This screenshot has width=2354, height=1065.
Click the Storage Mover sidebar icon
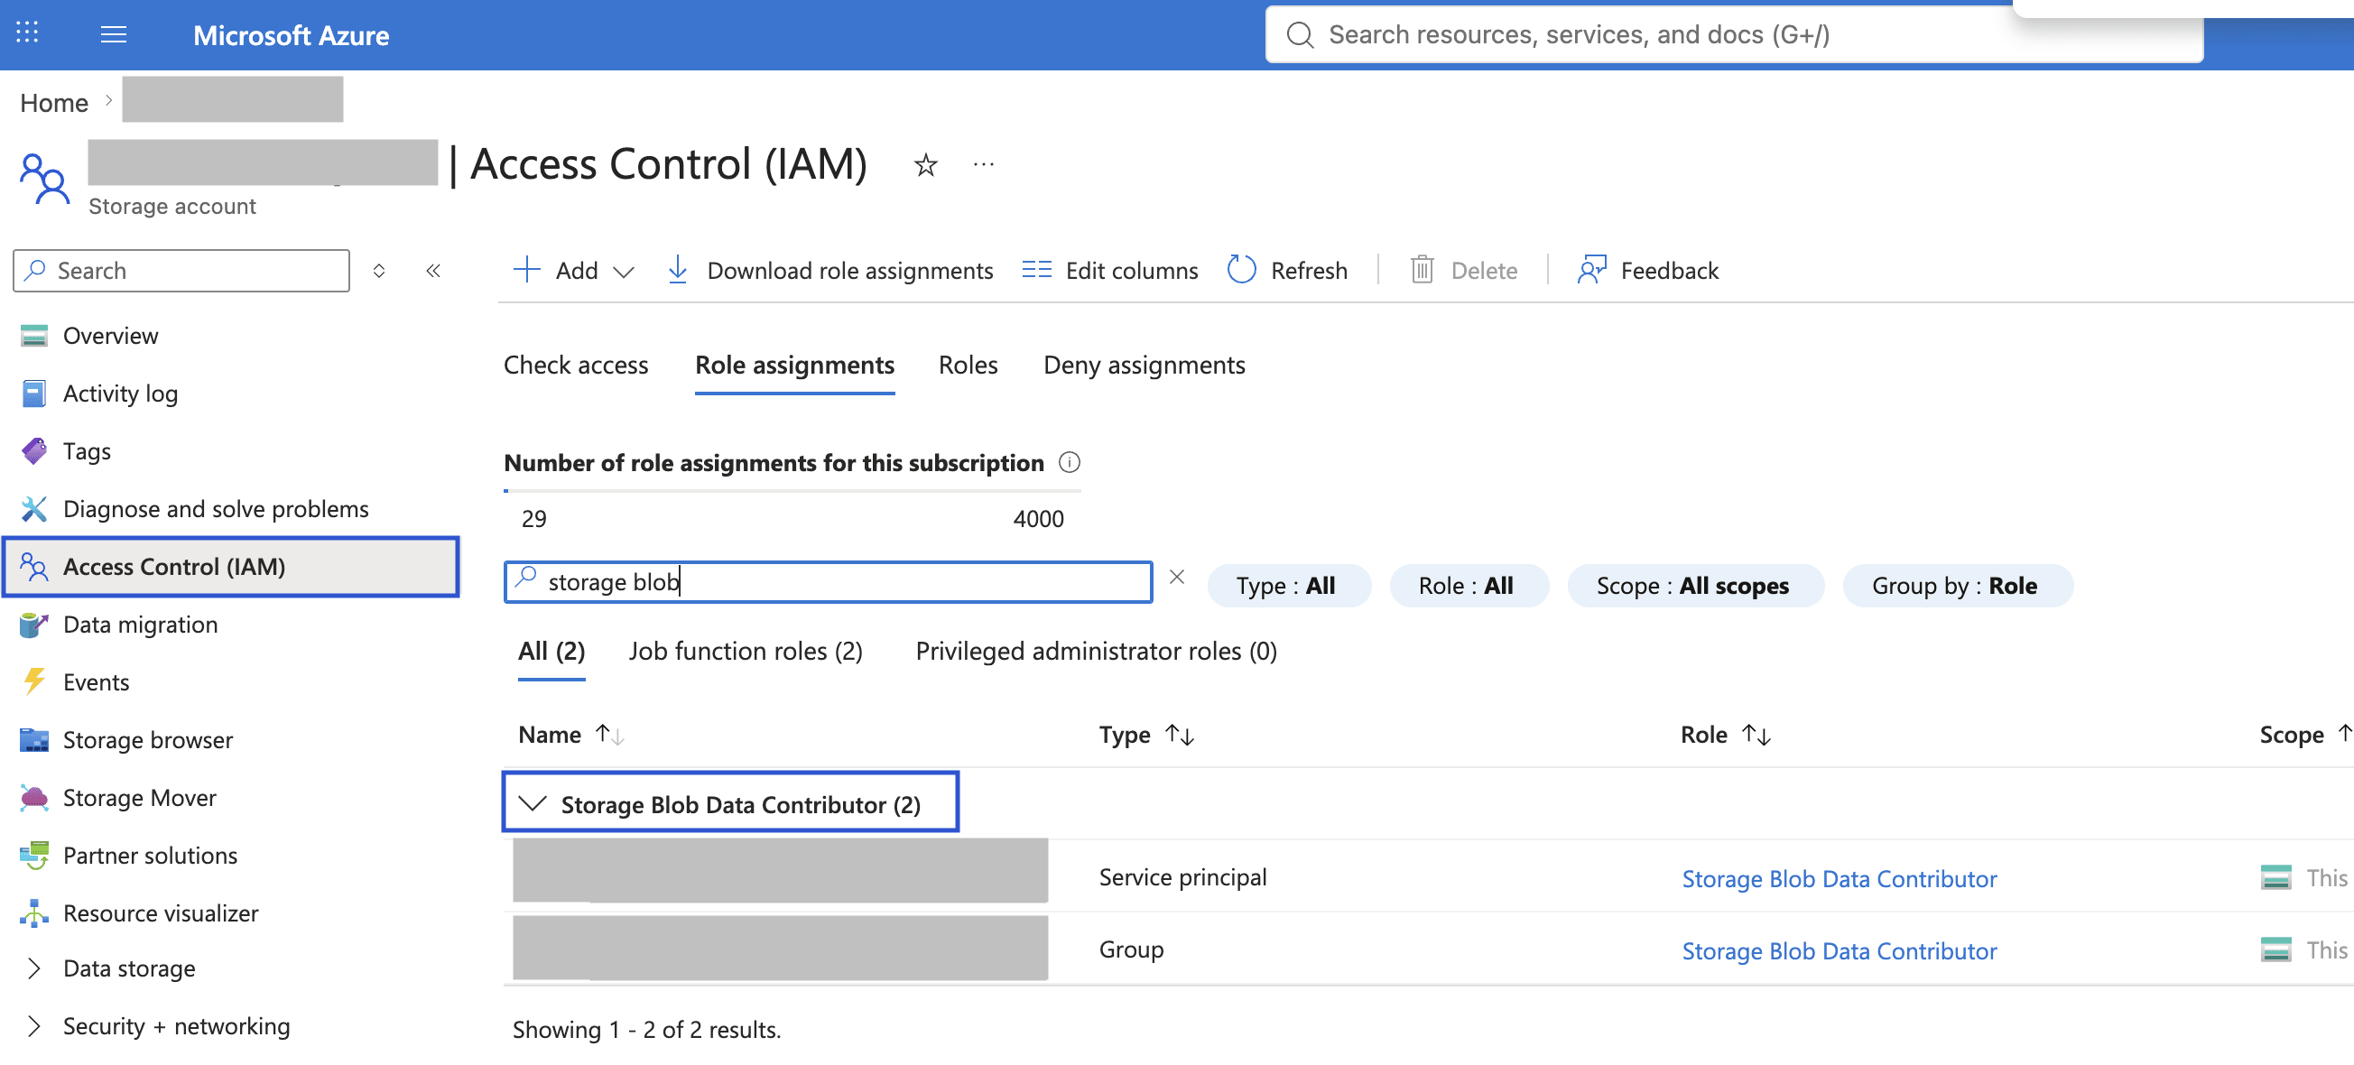(x=33, y=797)
